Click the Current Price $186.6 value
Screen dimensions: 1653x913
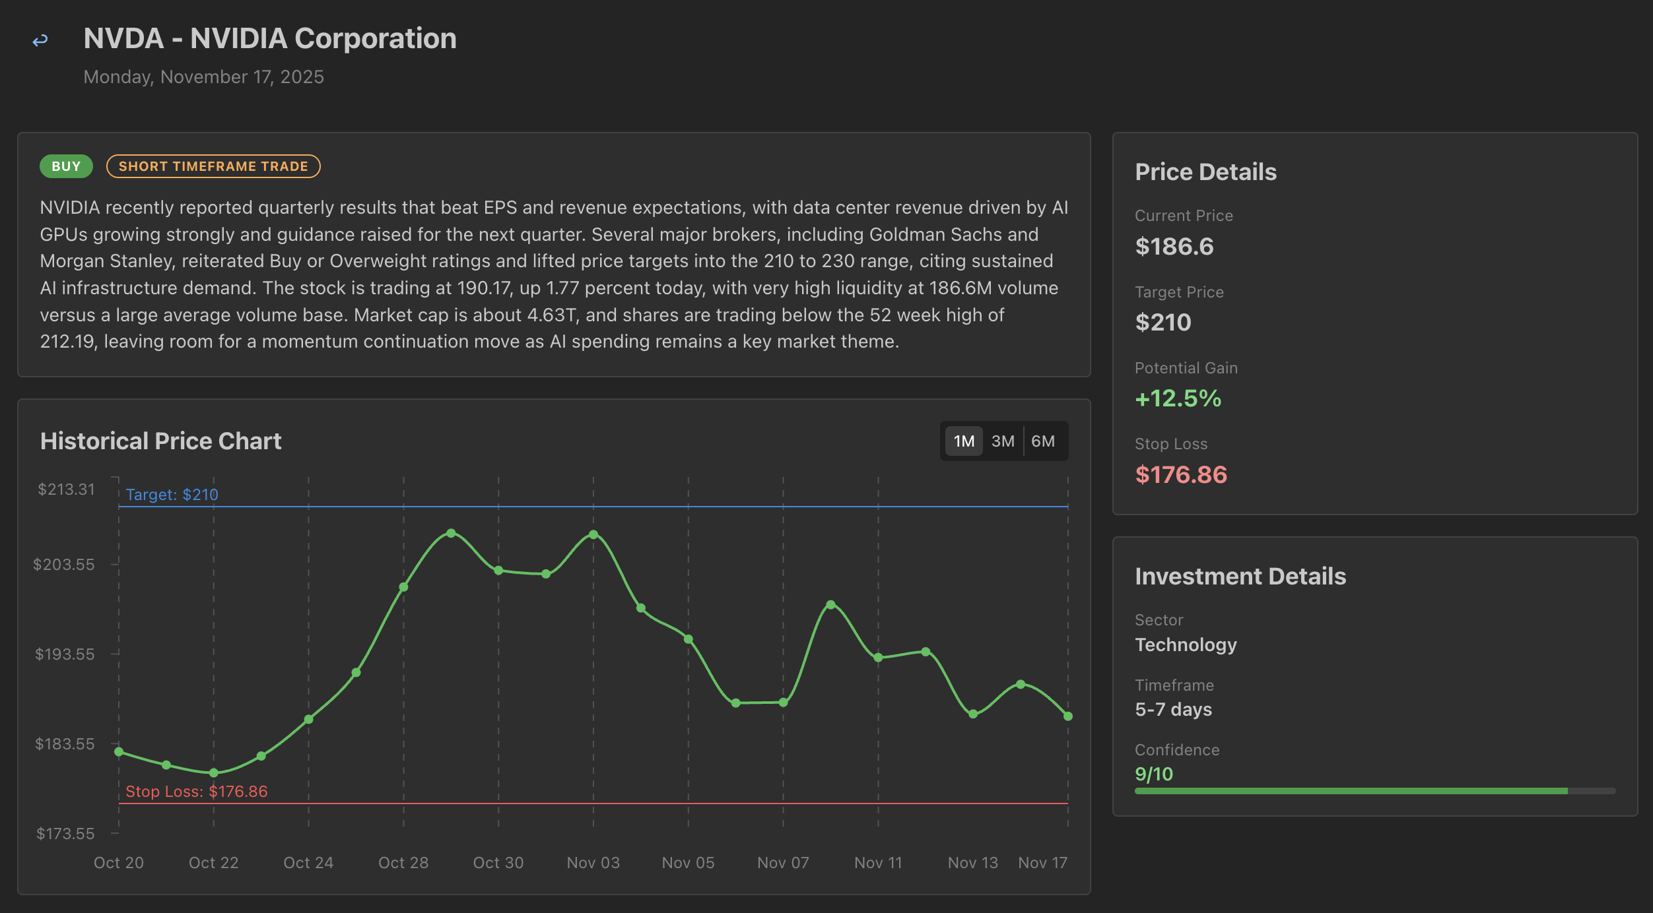[x=1174, y=245]
